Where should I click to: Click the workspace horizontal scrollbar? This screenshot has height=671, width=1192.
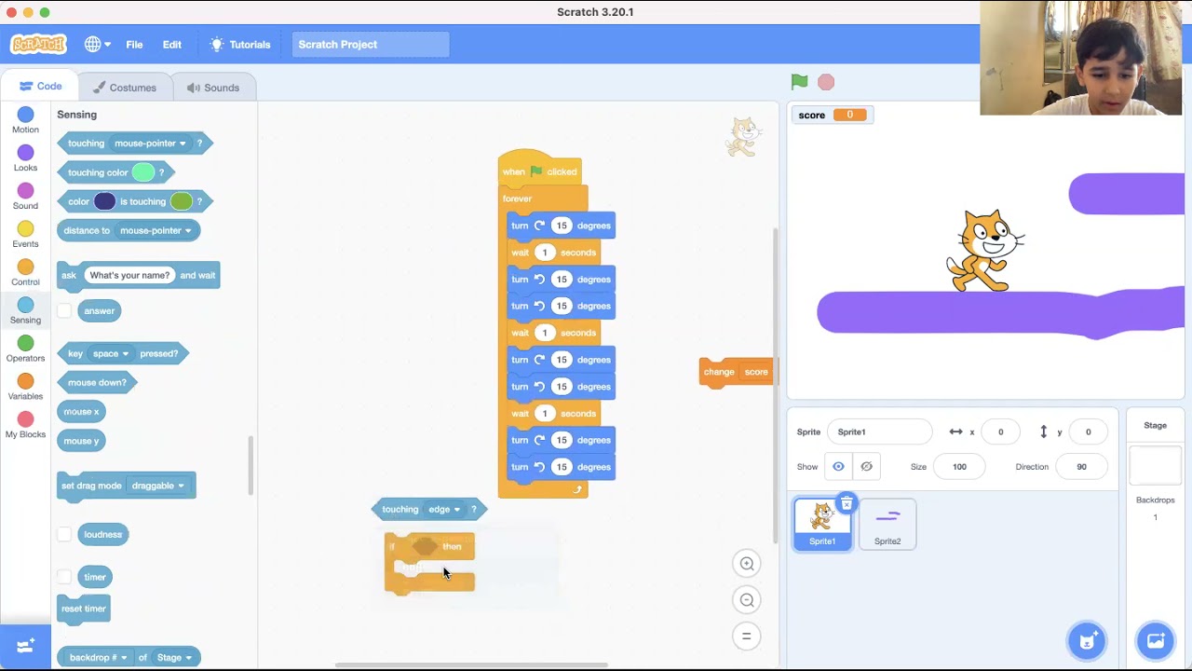point(471,665)
